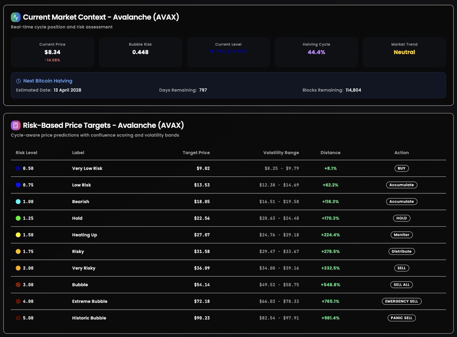The image size is (457, 337).
Task: Click the 44.4% Halving Cycle value
Action: pyautogui.click(x=316, y=52)
